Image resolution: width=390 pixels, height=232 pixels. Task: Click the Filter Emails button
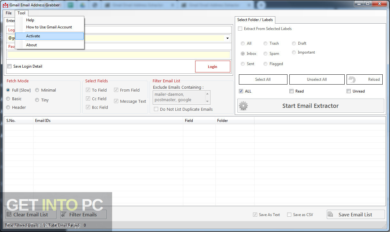(83, 214)
